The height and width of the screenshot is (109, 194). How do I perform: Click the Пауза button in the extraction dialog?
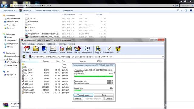[x=104, y=95]
